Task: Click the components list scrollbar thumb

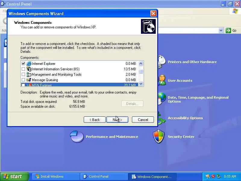Action: pyautogui.click(x=141, y=71)
